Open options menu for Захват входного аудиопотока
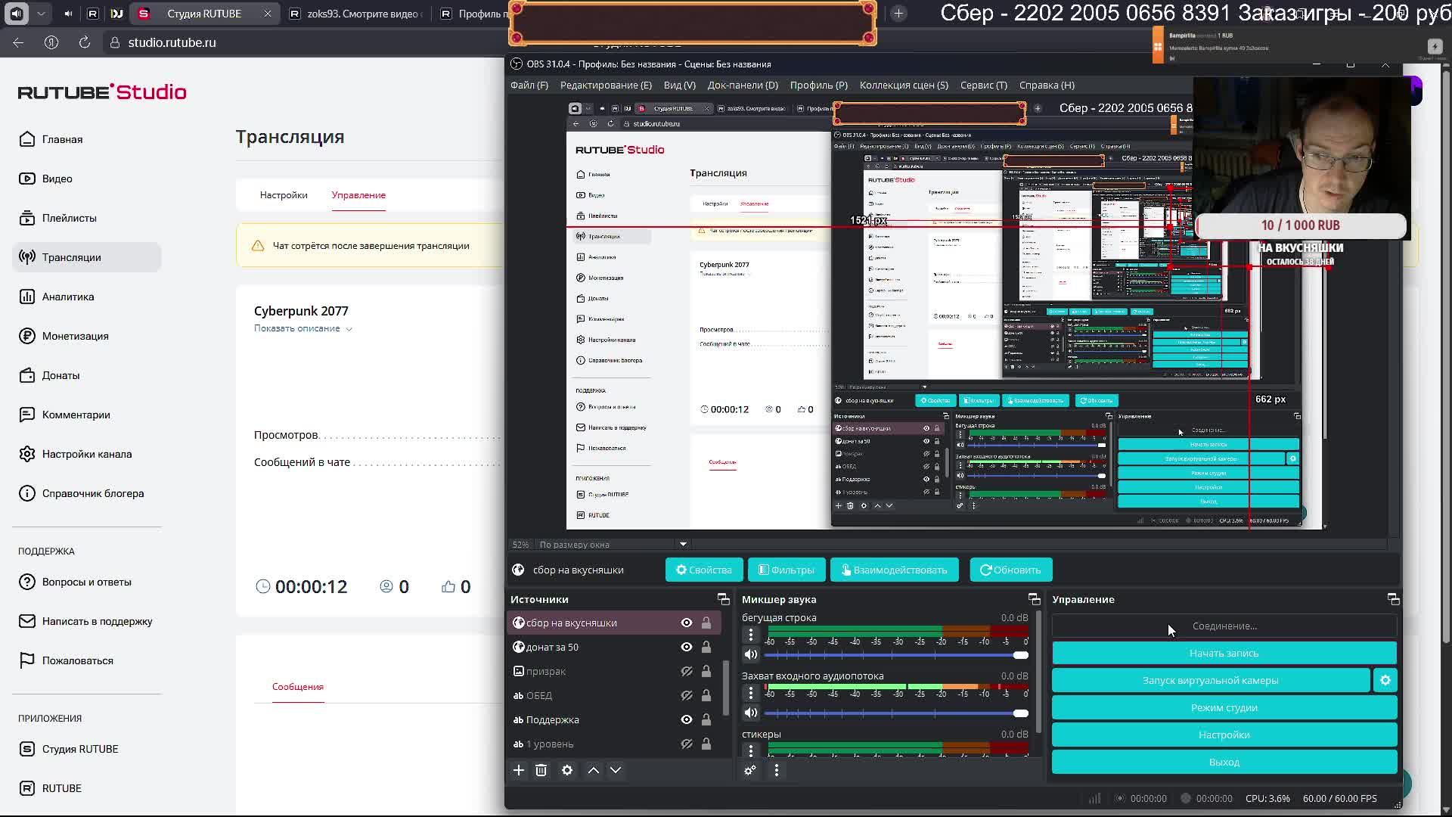Screen dimensions: 1452x817 (x=750, y=692)
